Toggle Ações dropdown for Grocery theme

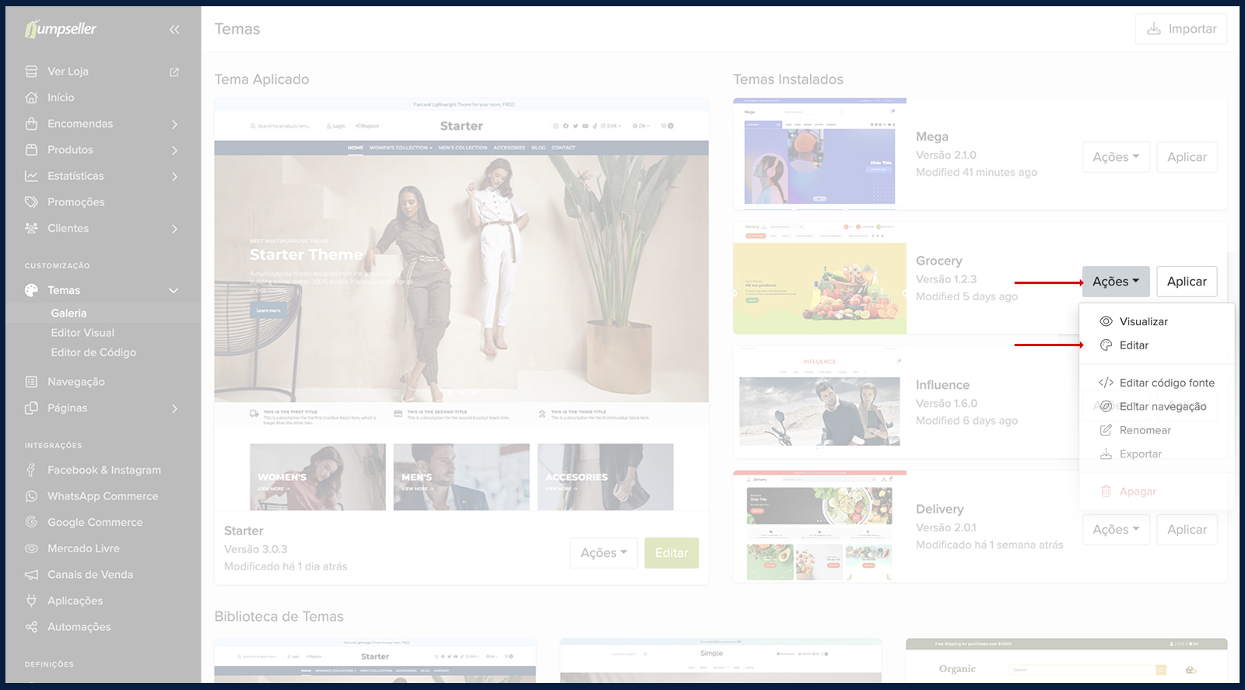click(1116, 282)
